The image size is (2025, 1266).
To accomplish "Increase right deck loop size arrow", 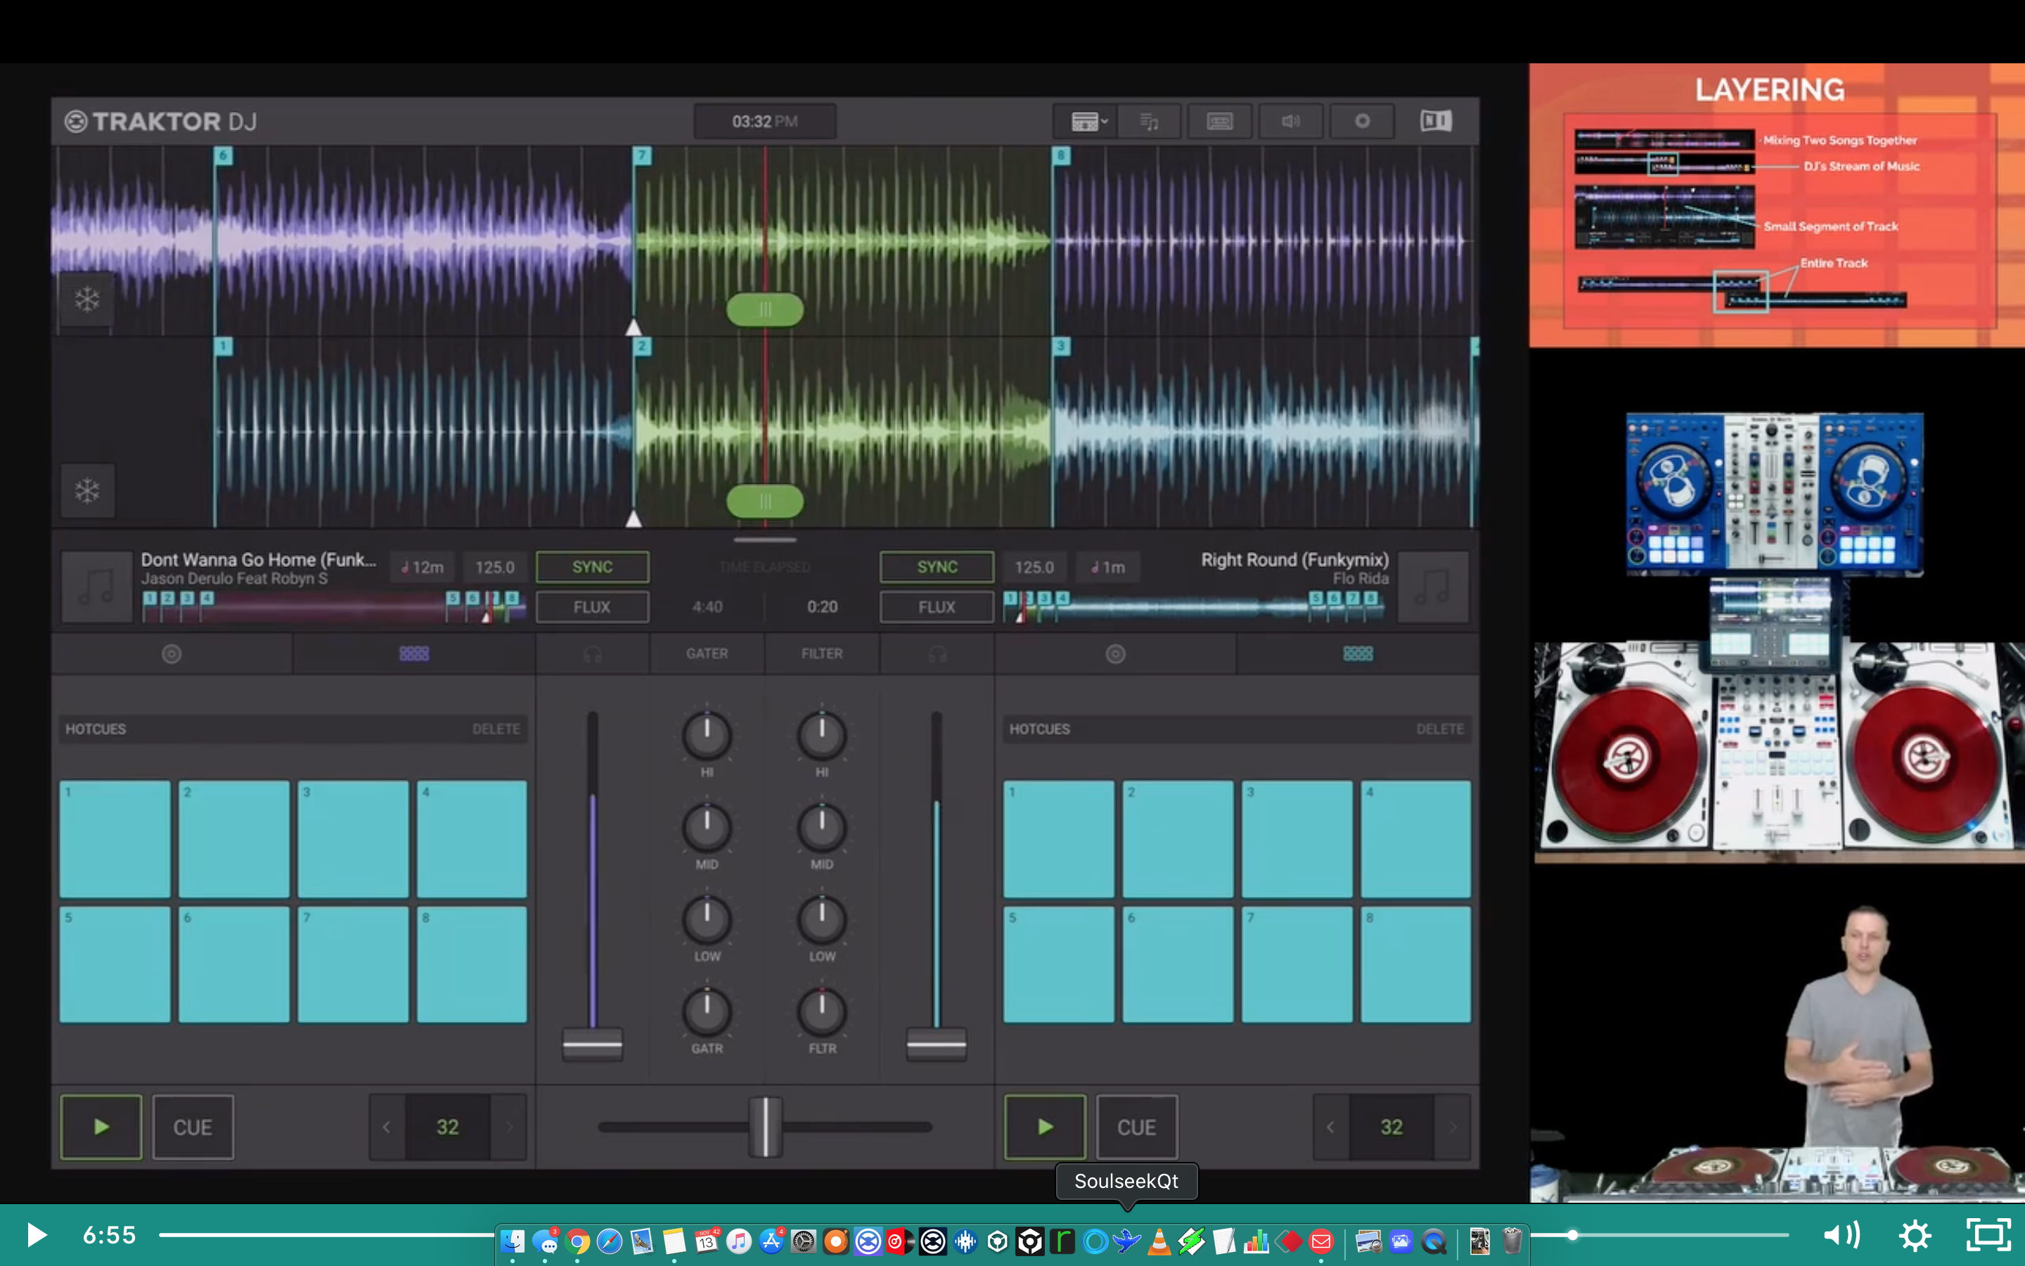I will (1453, 1127).
